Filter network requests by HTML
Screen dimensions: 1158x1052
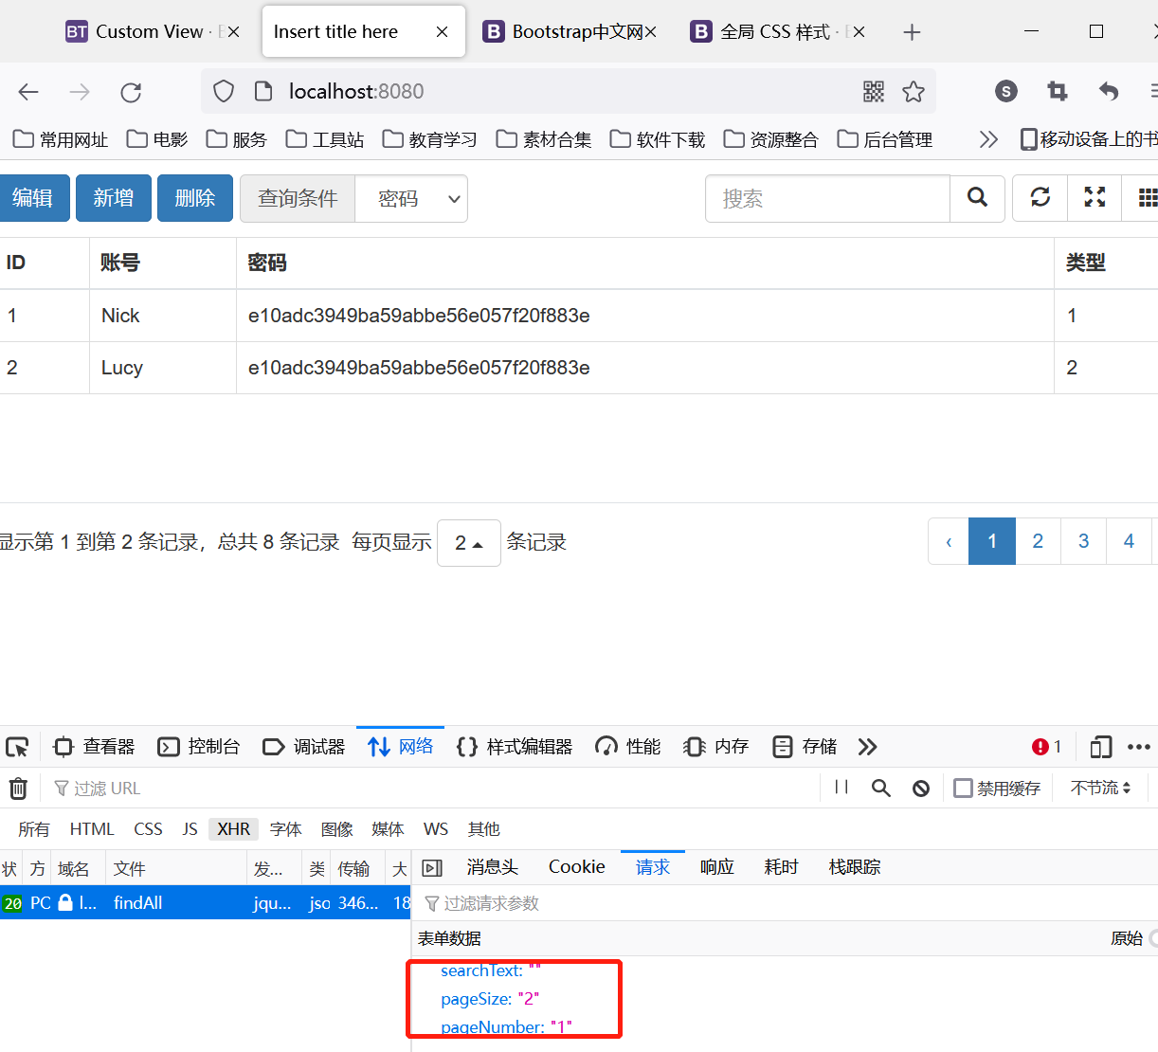(92, 829)
